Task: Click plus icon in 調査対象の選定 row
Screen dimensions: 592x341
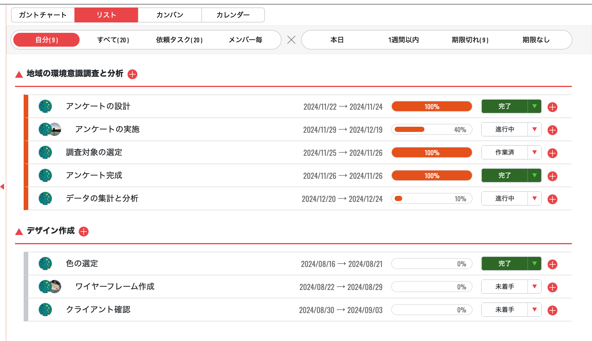Action: tap(552, 153)
